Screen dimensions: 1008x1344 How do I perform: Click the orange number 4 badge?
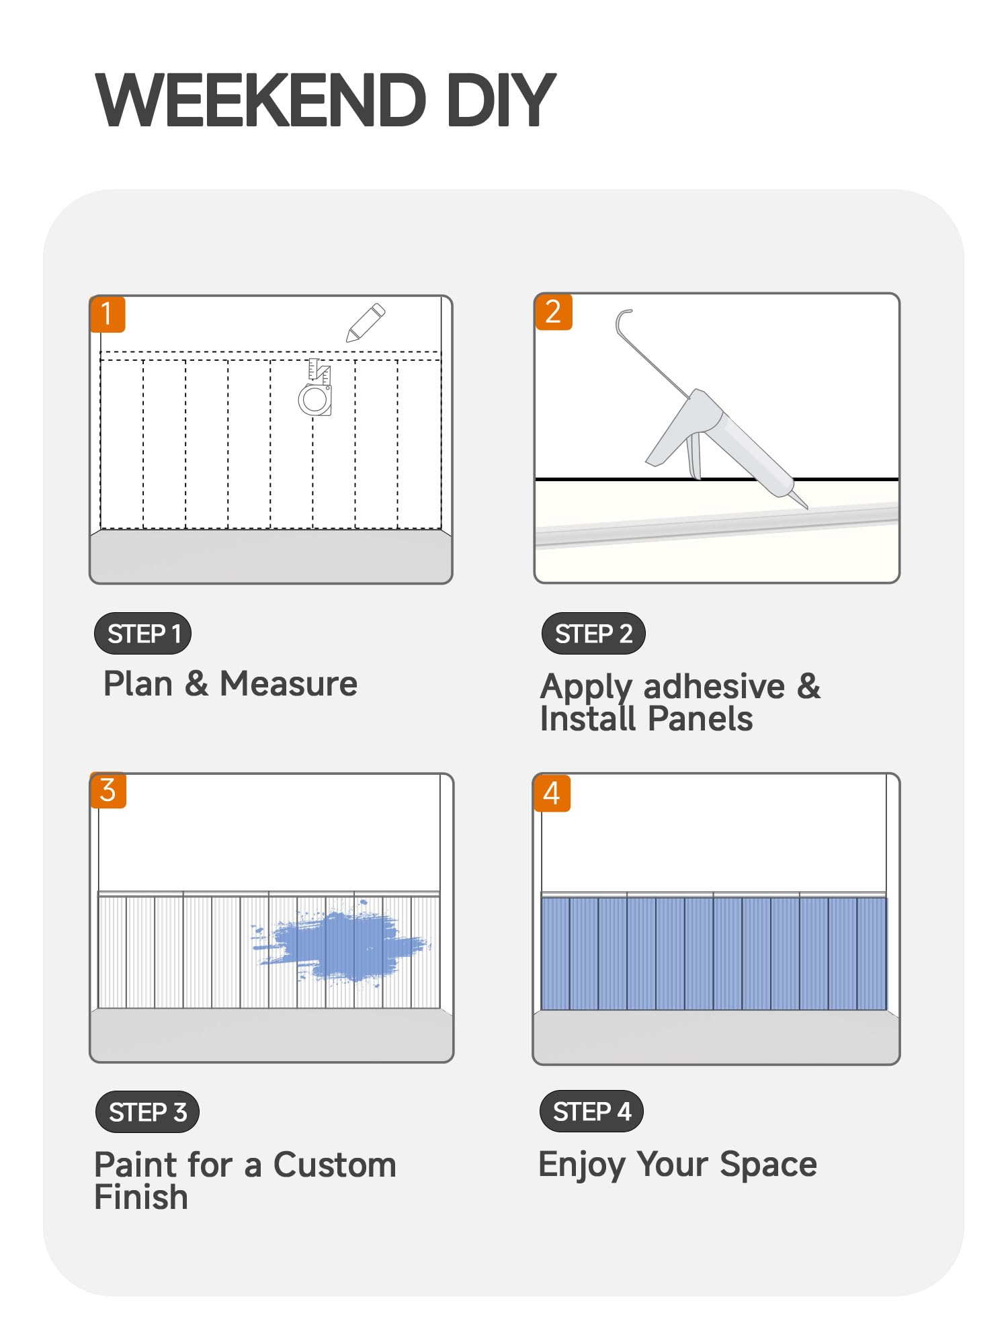[x=552, y=793]
